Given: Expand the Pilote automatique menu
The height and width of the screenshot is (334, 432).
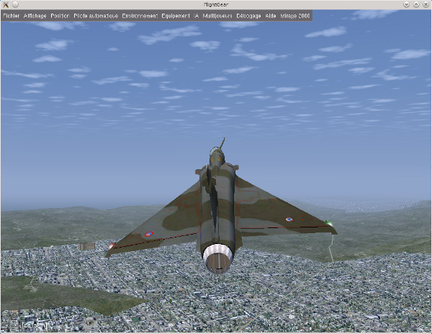Looking at the screenshot, I should [x=96, y=15].
